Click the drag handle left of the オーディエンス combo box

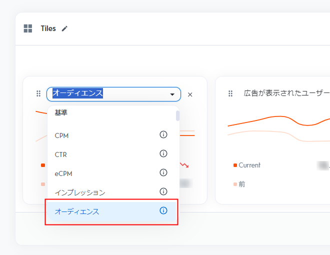point(38,94)
